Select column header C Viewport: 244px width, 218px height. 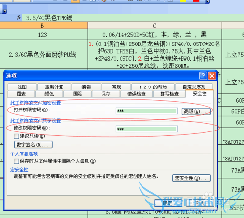[155, 26]
